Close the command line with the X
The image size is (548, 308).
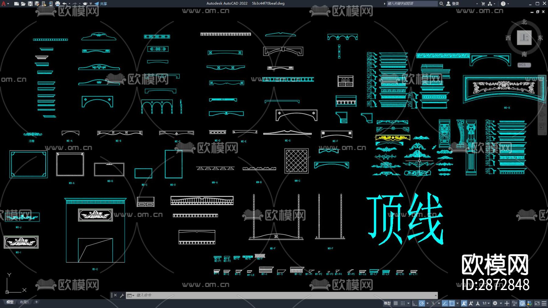pyautogui.click(x=115, y=295)
